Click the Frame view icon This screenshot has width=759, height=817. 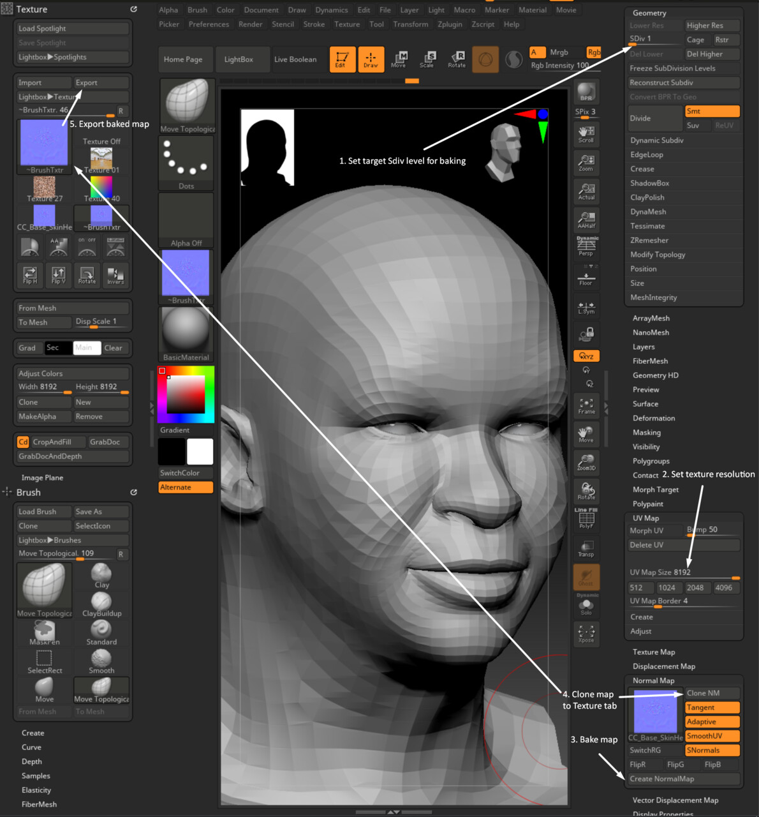pos(586,405)
